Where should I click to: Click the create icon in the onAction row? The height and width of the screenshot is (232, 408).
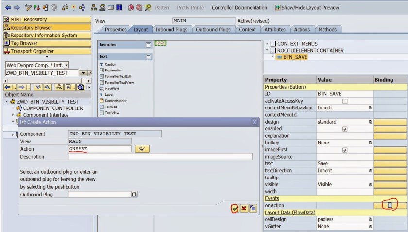click(x=390, y=205)
